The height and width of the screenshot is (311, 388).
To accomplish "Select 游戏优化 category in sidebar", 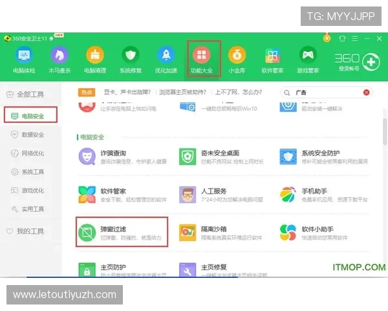I will (x=27, y=190).
